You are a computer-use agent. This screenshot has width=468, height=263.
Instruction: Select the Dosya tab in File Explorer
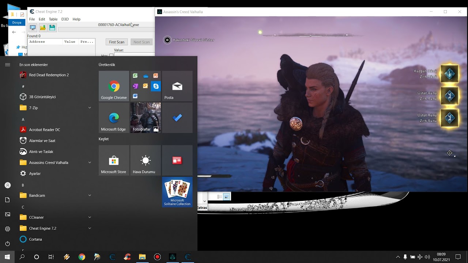[17, 23]
